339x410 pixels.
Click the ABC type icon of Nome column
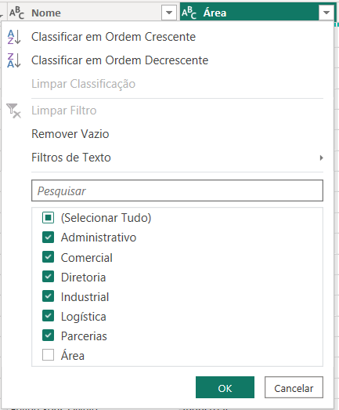tap(16, 13)
